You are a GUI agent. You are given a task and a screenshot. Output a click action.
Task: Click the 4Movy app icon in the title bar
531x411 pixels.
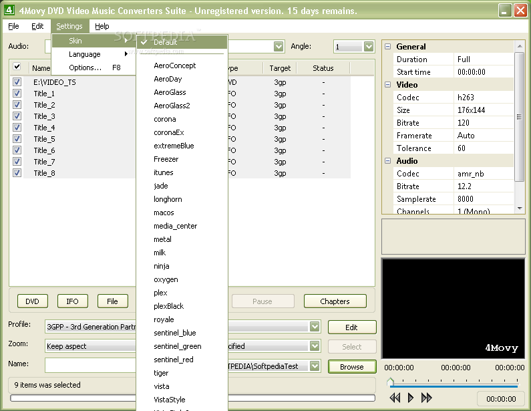9,10
